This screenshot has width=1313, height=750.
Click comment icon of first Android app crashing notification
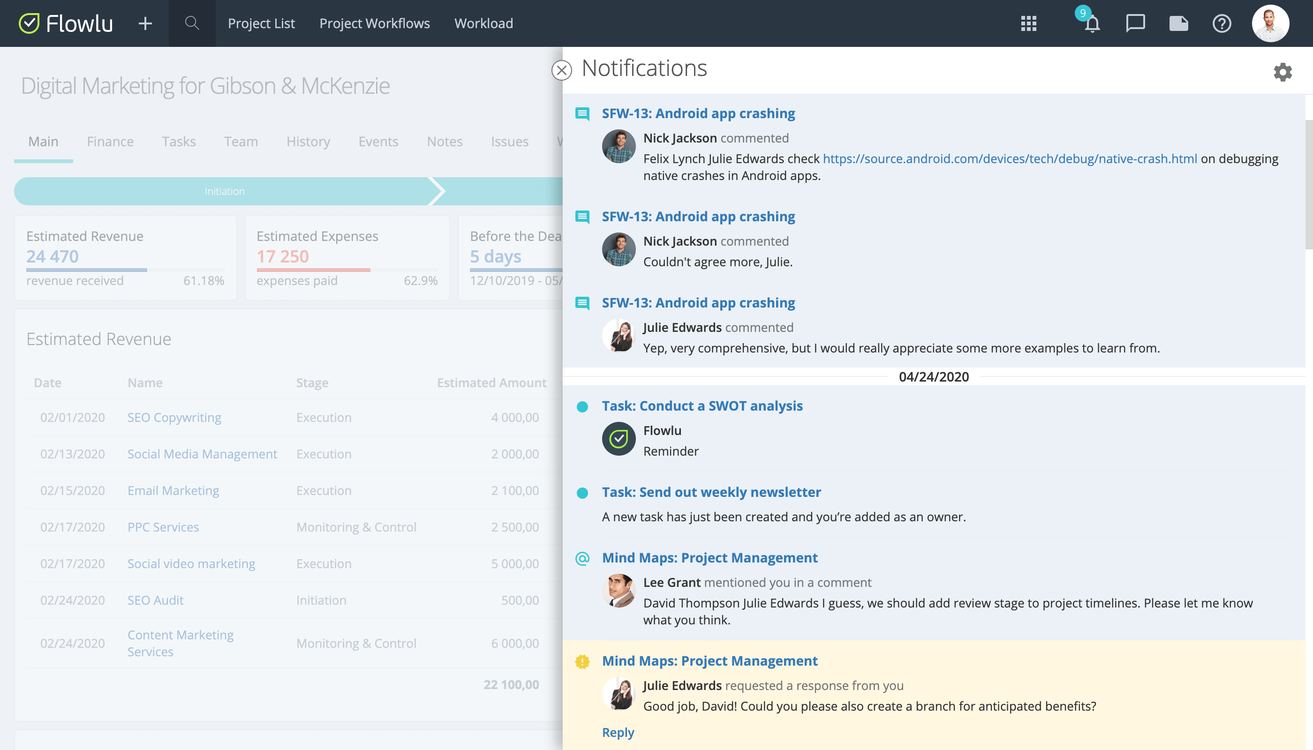click(x=582, y=114)
